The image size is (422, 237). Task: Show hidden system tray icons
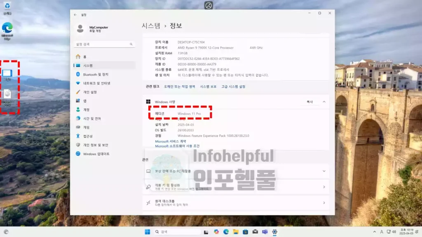point(375,232)
